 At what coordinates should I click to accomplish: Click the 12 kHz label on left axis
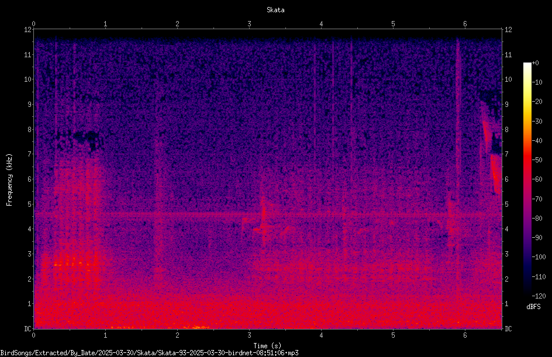(27, 30)
